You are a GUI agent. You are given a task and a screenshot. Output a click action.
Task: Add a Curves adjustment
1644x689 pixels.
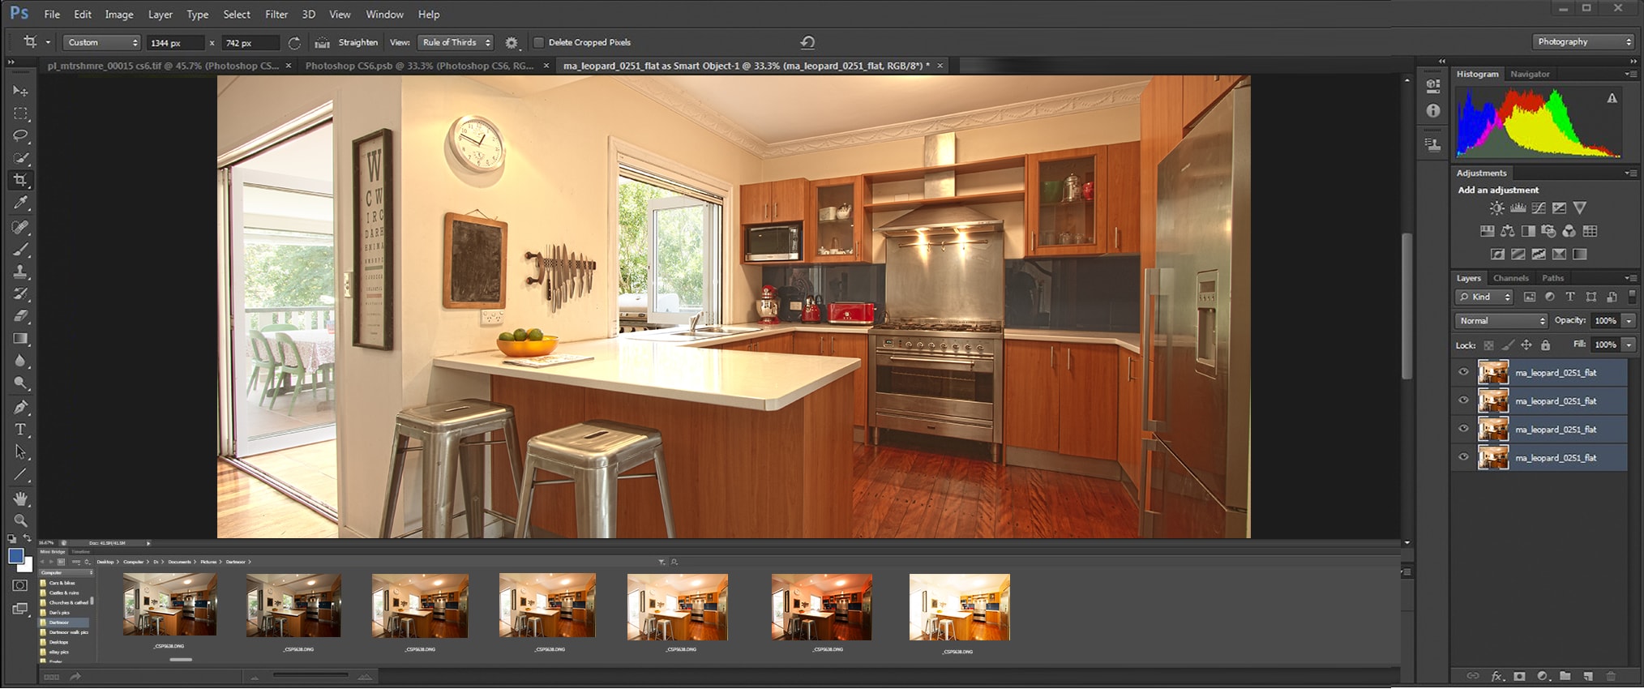[x=1539, y=208]
